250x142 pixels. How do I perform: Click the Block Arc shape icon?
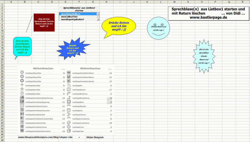[69, 106]
